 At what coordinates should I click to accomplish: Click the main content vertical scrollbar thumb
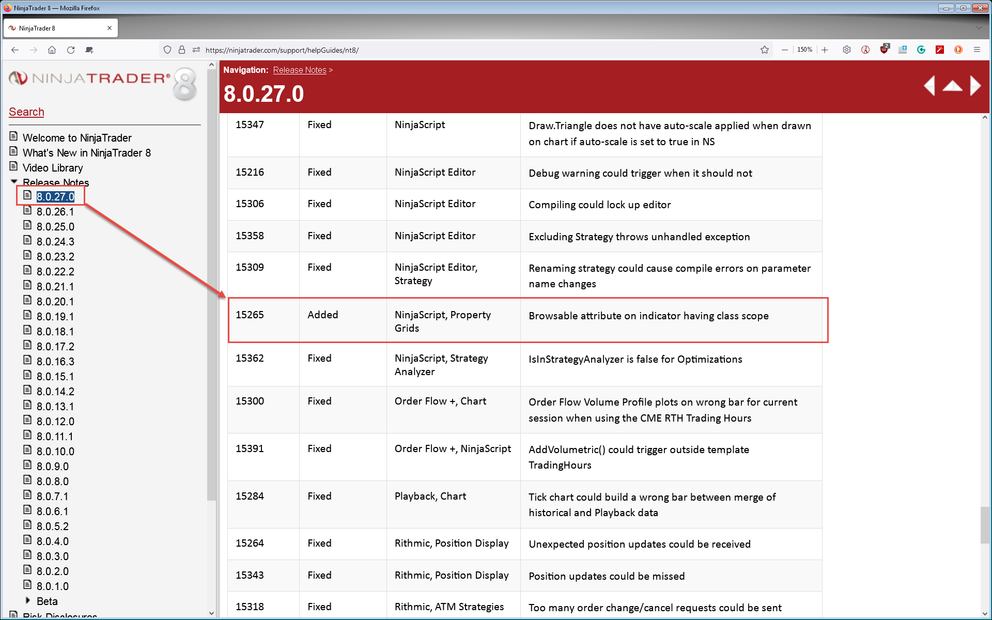985,525
